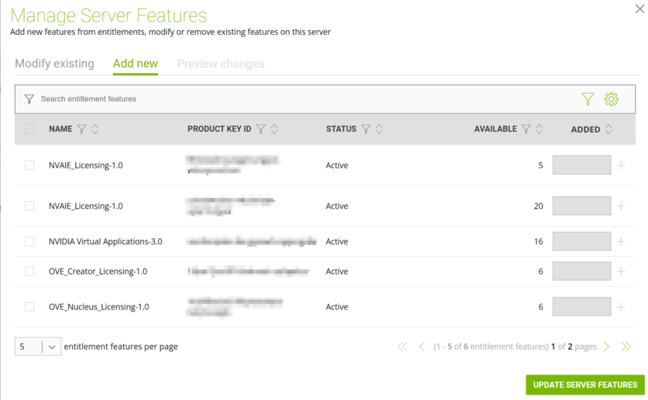Click available count 16
The width and height of the screenshot is (648, 400).
(x=538, y=241)
